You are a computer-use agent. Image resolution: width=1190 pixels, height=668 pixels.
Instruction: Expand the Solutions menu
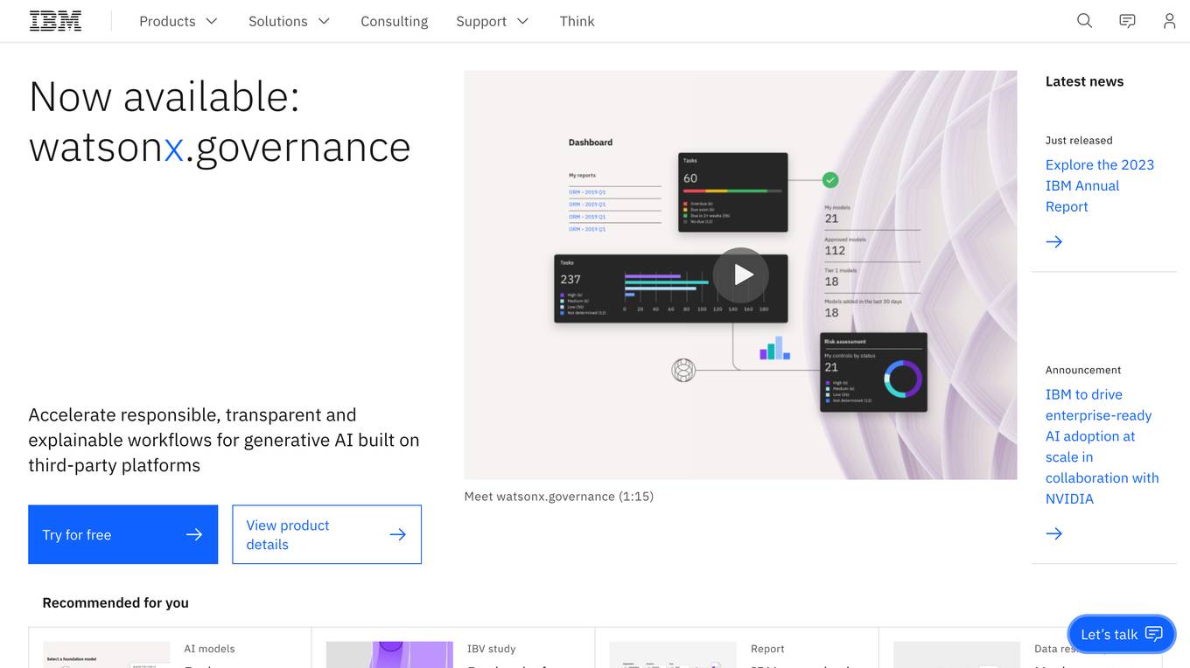[x=289, y=21]
